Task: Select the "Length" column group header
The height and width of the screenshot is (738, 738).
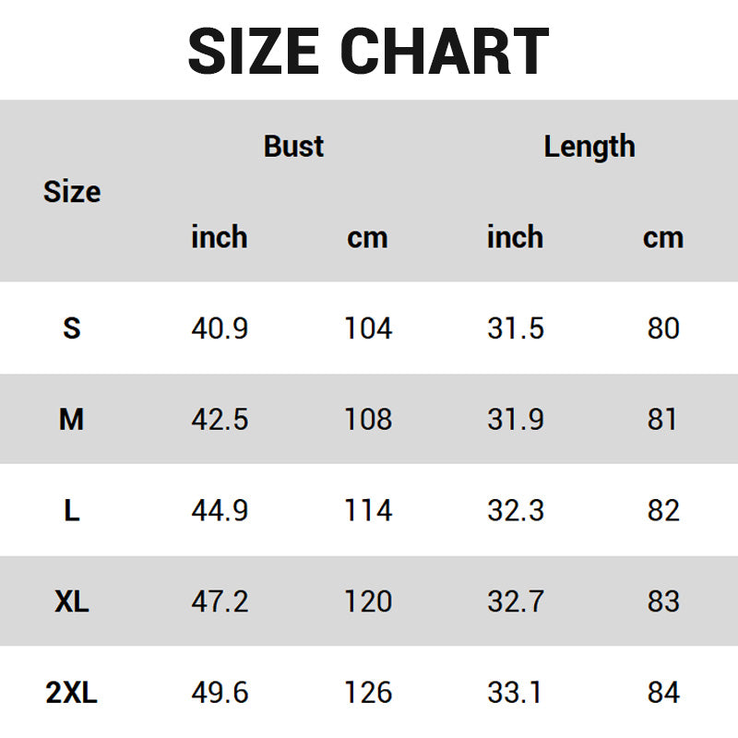Action: tap(589, 146)
